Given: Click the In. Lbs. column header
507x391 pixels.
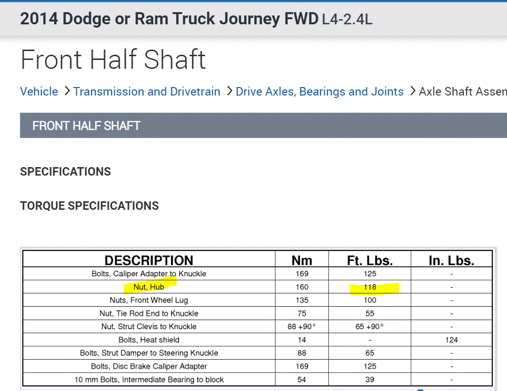Looking at the screenshot, I should point(451,260).
